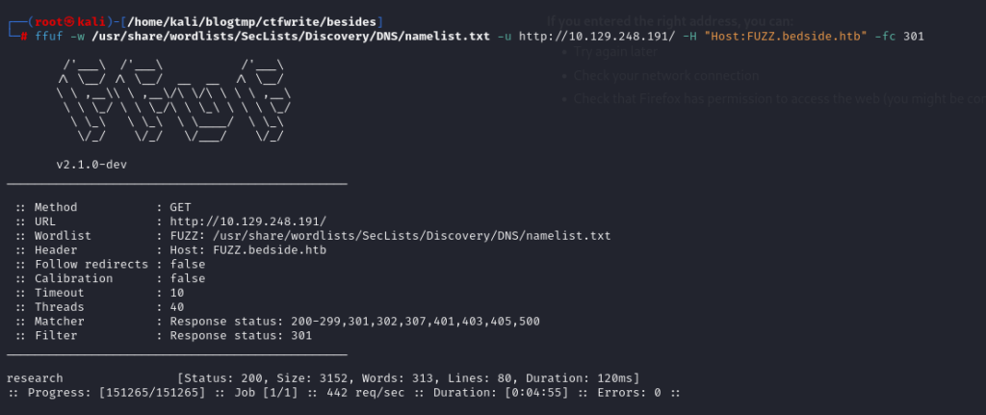986x415 pixels.
Task: Click the Wordlist FUZZ path line
Action: coord(314,236)
